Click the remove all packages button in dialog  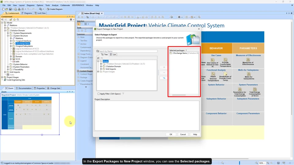pyautogui.click(x=164, y=78)
